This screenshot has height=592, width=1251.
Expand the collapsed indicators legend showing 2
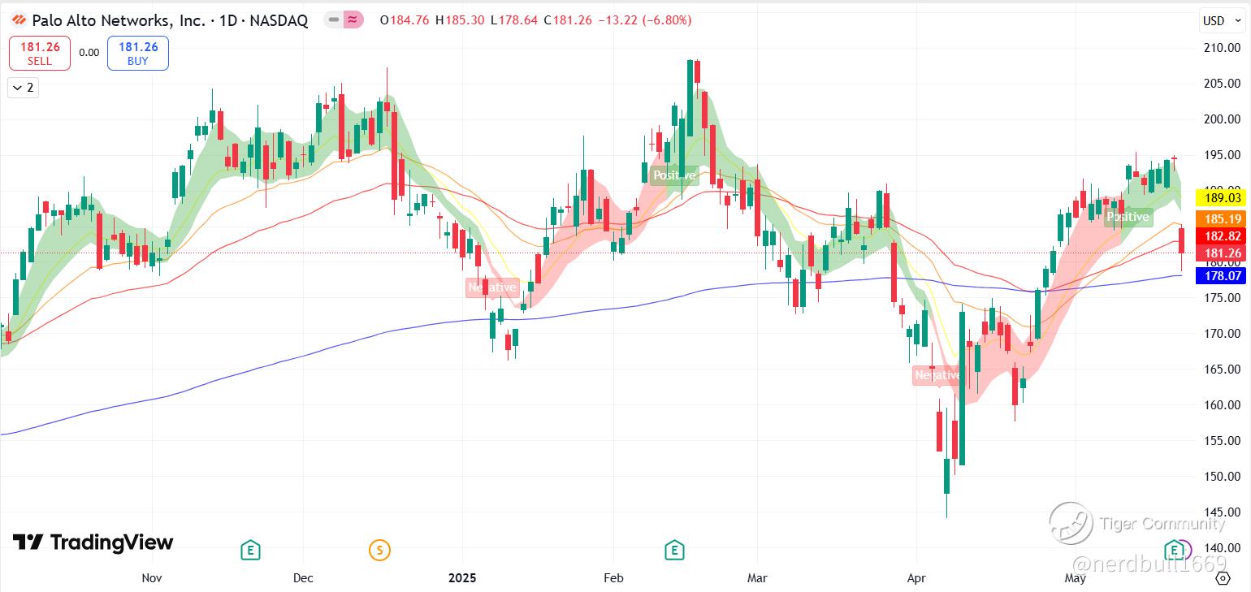point(23,87)
